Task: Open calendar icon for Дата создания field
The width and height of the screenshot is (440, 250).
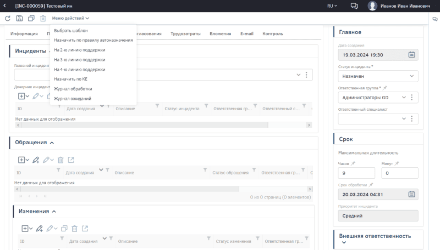Action: pyautogui.click(x=411, y=54)
